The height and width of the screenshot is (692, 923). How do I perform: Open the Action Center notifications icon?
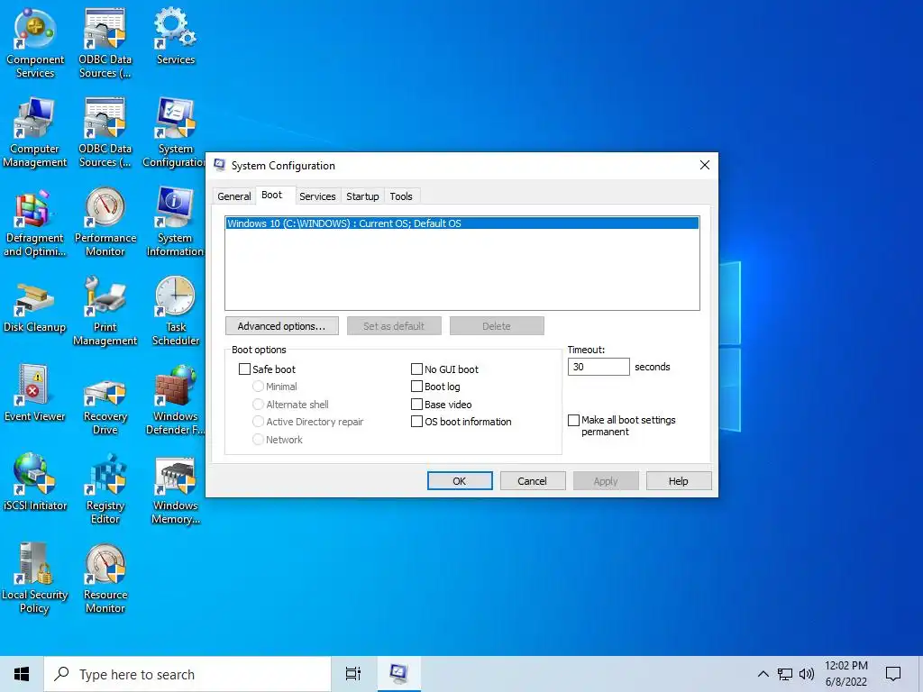pos(893,674)
